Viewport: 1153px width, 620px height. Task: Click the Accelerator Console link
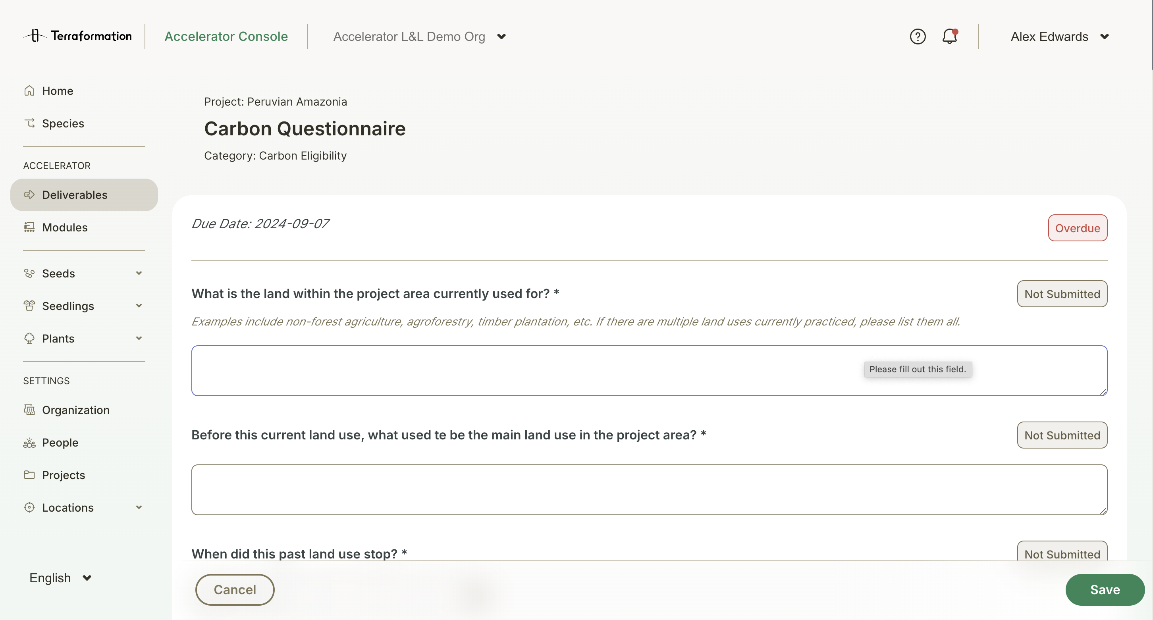click(226, 36)
